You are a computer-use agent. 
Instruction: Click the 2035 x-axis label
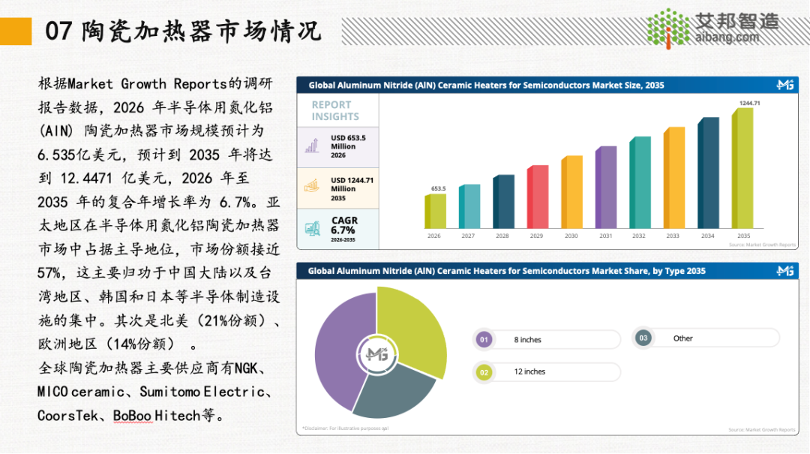pos(743,236)
